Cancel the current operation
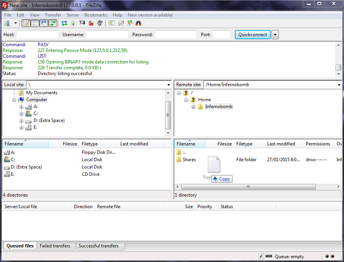 [x=82, y=23]
